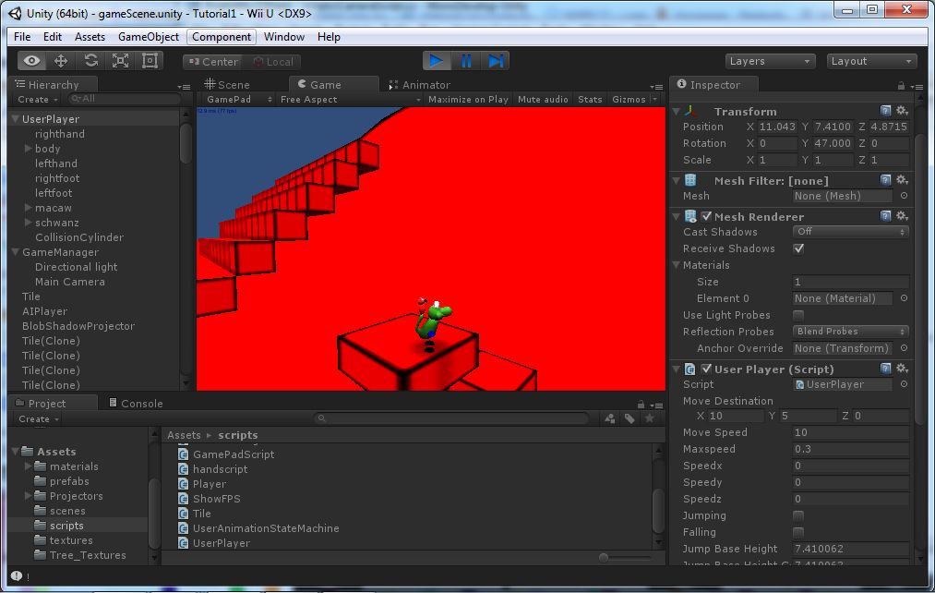Screen dimensions: 935x593
Task: Open the Script object picker
Action: [904, 384]
